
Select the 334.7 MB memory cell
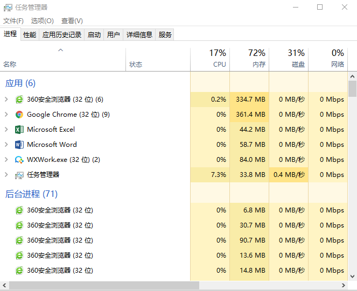pos(249,100)
